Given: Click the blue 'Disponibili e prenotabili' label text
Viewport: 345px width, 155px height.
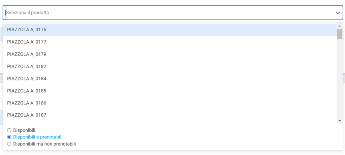Looking at the screenshot, I should tap(38, 137).
